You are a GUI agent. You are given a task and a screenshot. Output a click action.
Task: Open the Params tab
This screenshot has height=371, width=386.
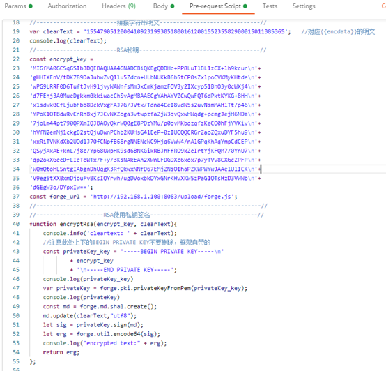click(18, 6)
